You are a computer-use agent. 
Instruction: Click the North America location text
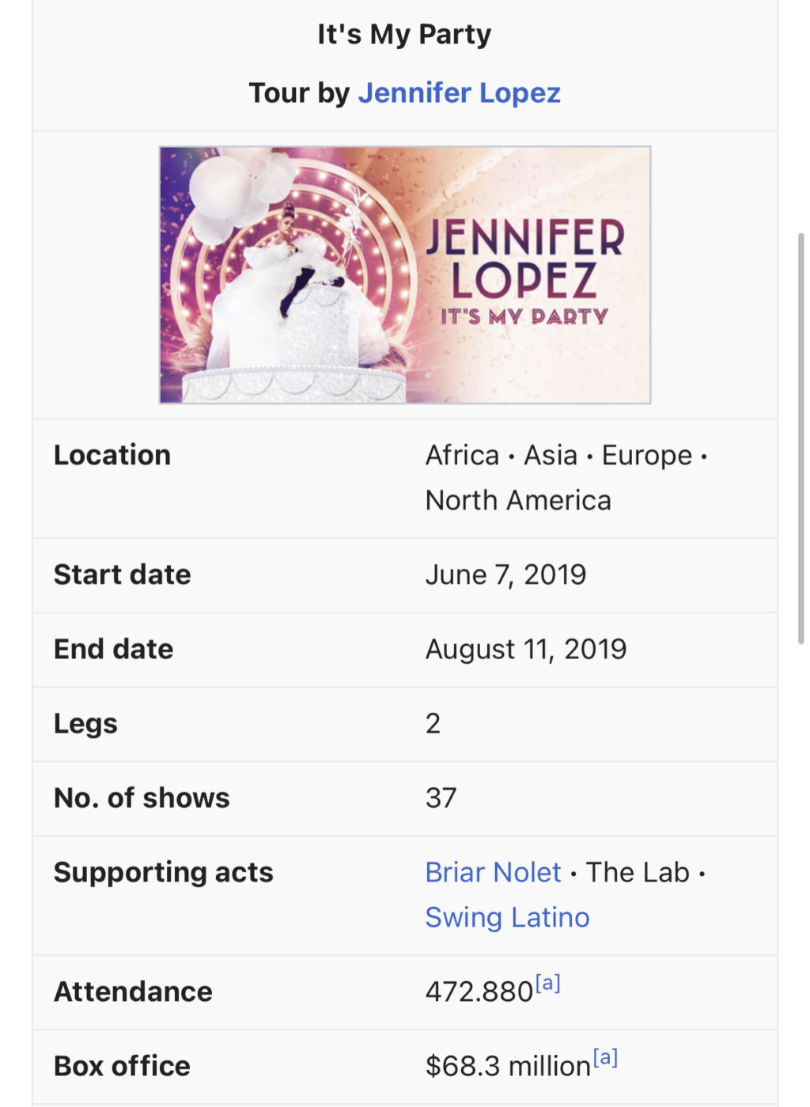pos(518,500)
